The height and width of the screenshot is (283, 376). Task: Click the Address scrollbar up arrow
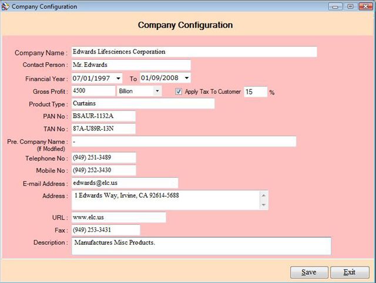tap(264, 196)
